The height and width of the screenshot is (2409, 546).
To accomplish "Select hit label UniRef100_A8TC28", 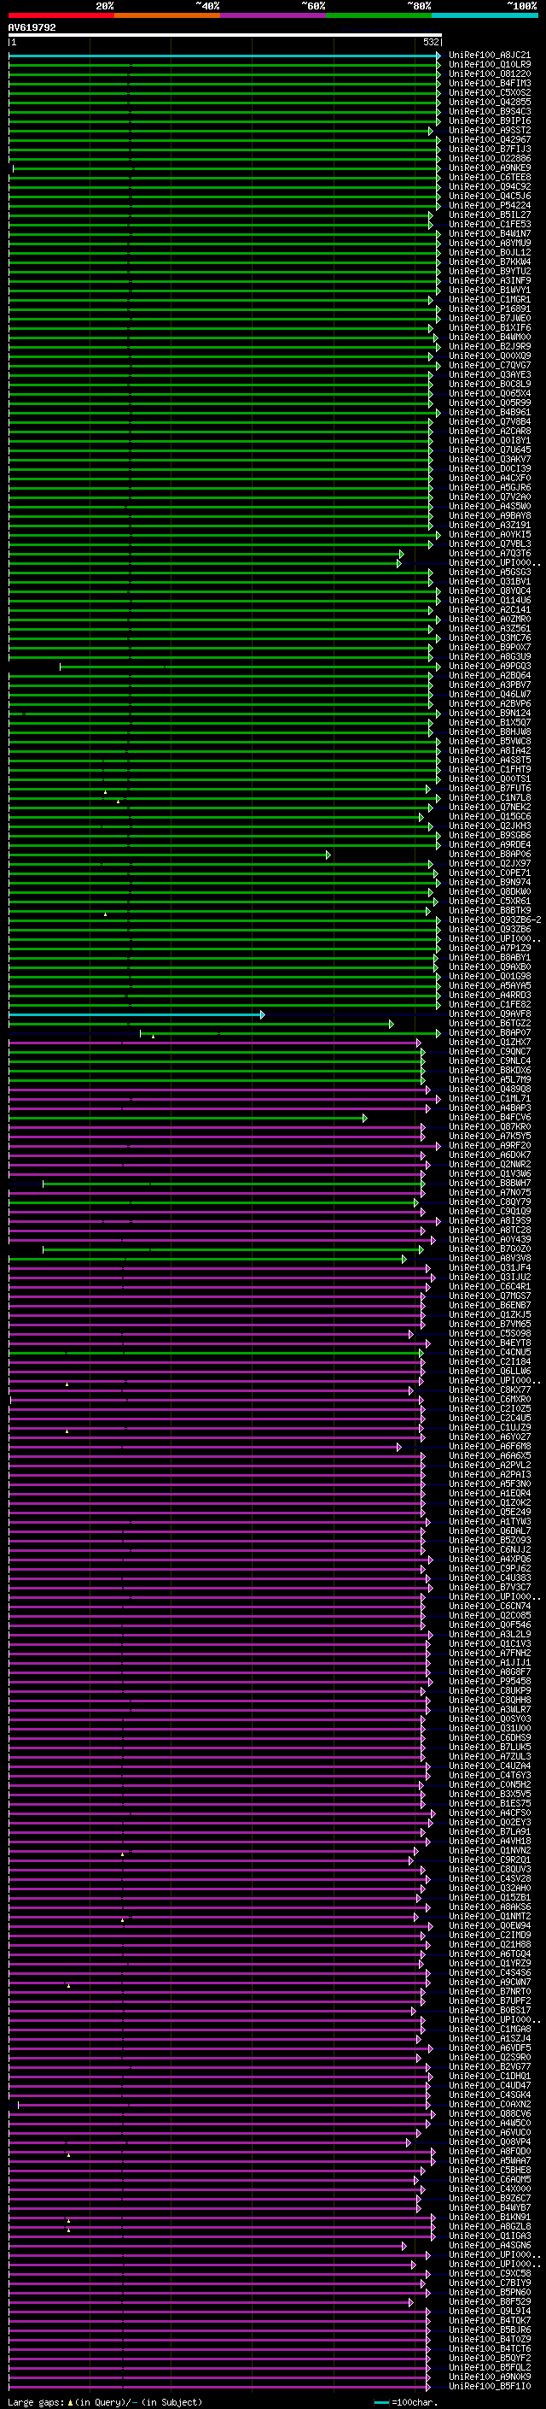I will (490, 1231).
